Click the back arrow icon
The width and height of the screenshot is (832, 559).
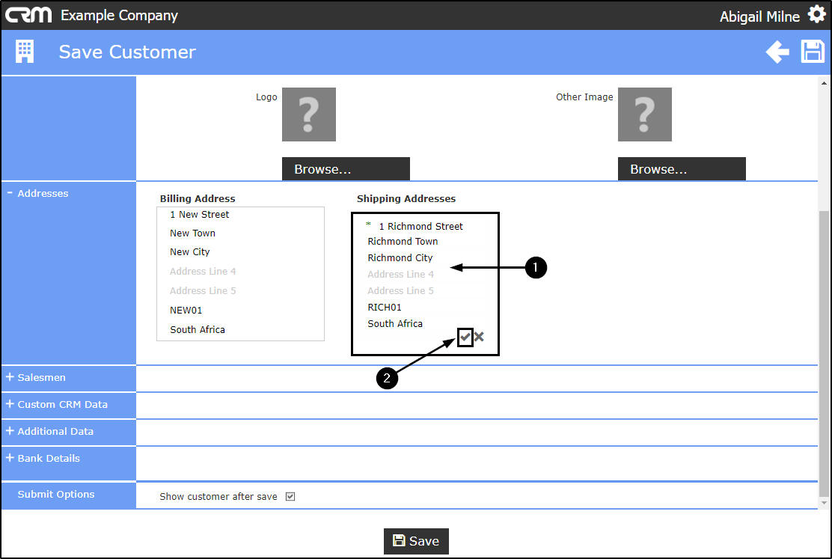coord(777,52)
